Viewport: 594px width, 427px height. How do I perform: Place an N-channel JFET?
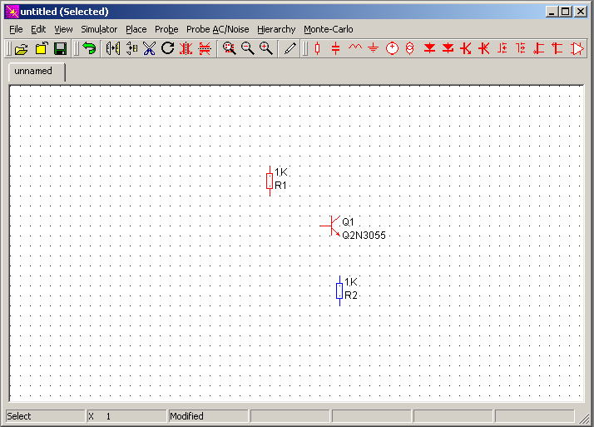coord(539,48)
